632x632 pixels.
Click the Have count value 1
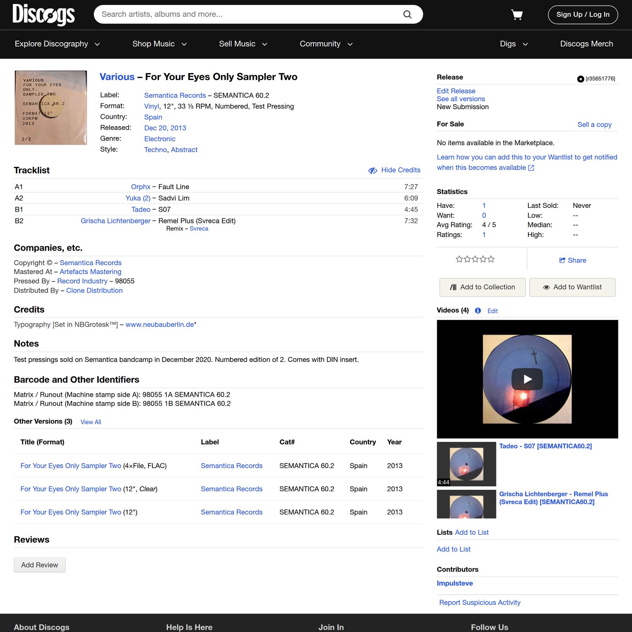pyautogui.click(x=484, y=206)
